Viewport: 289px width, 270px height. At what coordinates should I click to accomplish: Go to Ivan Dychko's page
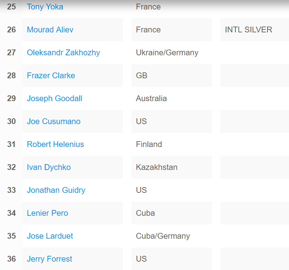(x=49, y=167)
